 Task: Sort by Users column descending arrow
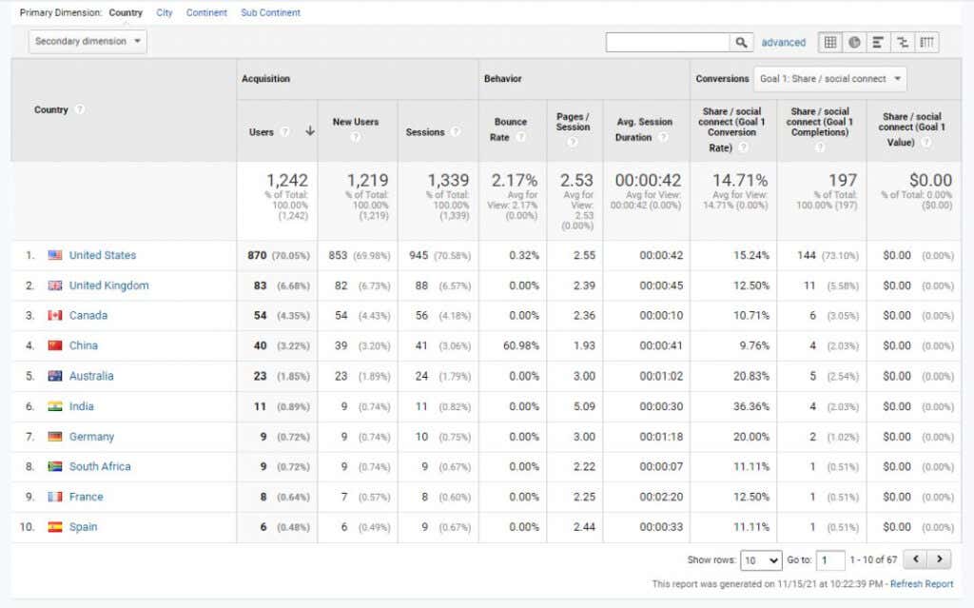[309, 131]
